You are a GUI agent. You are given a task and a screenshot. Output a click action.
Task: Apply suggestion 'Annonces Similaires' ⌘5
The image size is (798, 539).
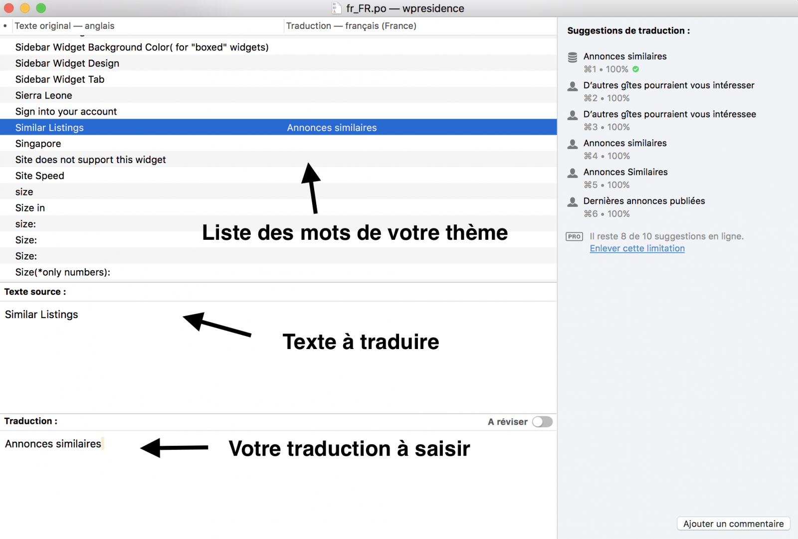[x=625, y=178]
